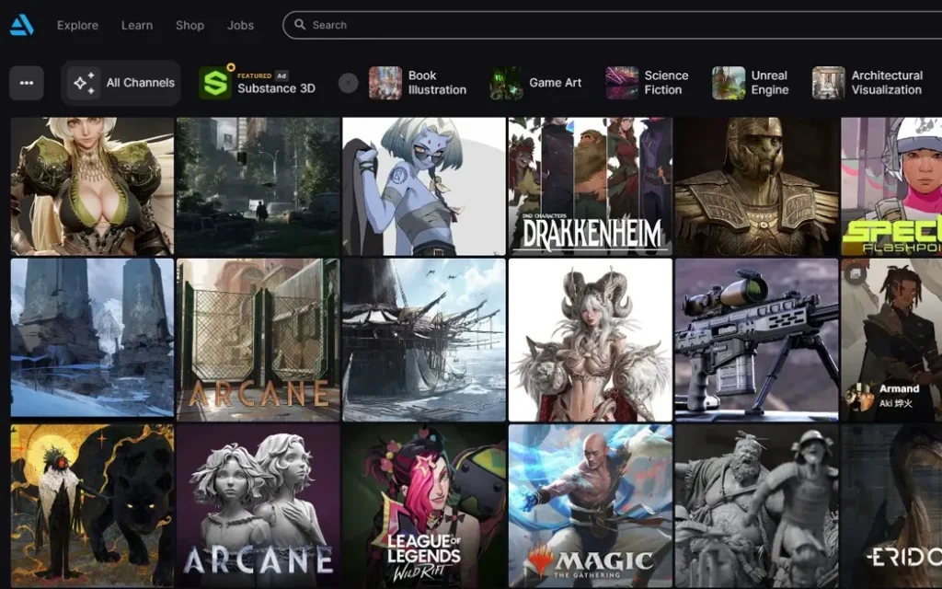Select the All Channels filter

(121, 83)
